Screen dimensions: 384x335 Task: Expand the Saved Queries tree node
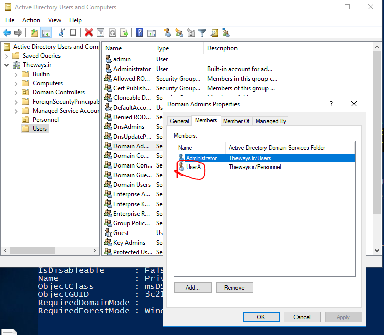[6, 56]
